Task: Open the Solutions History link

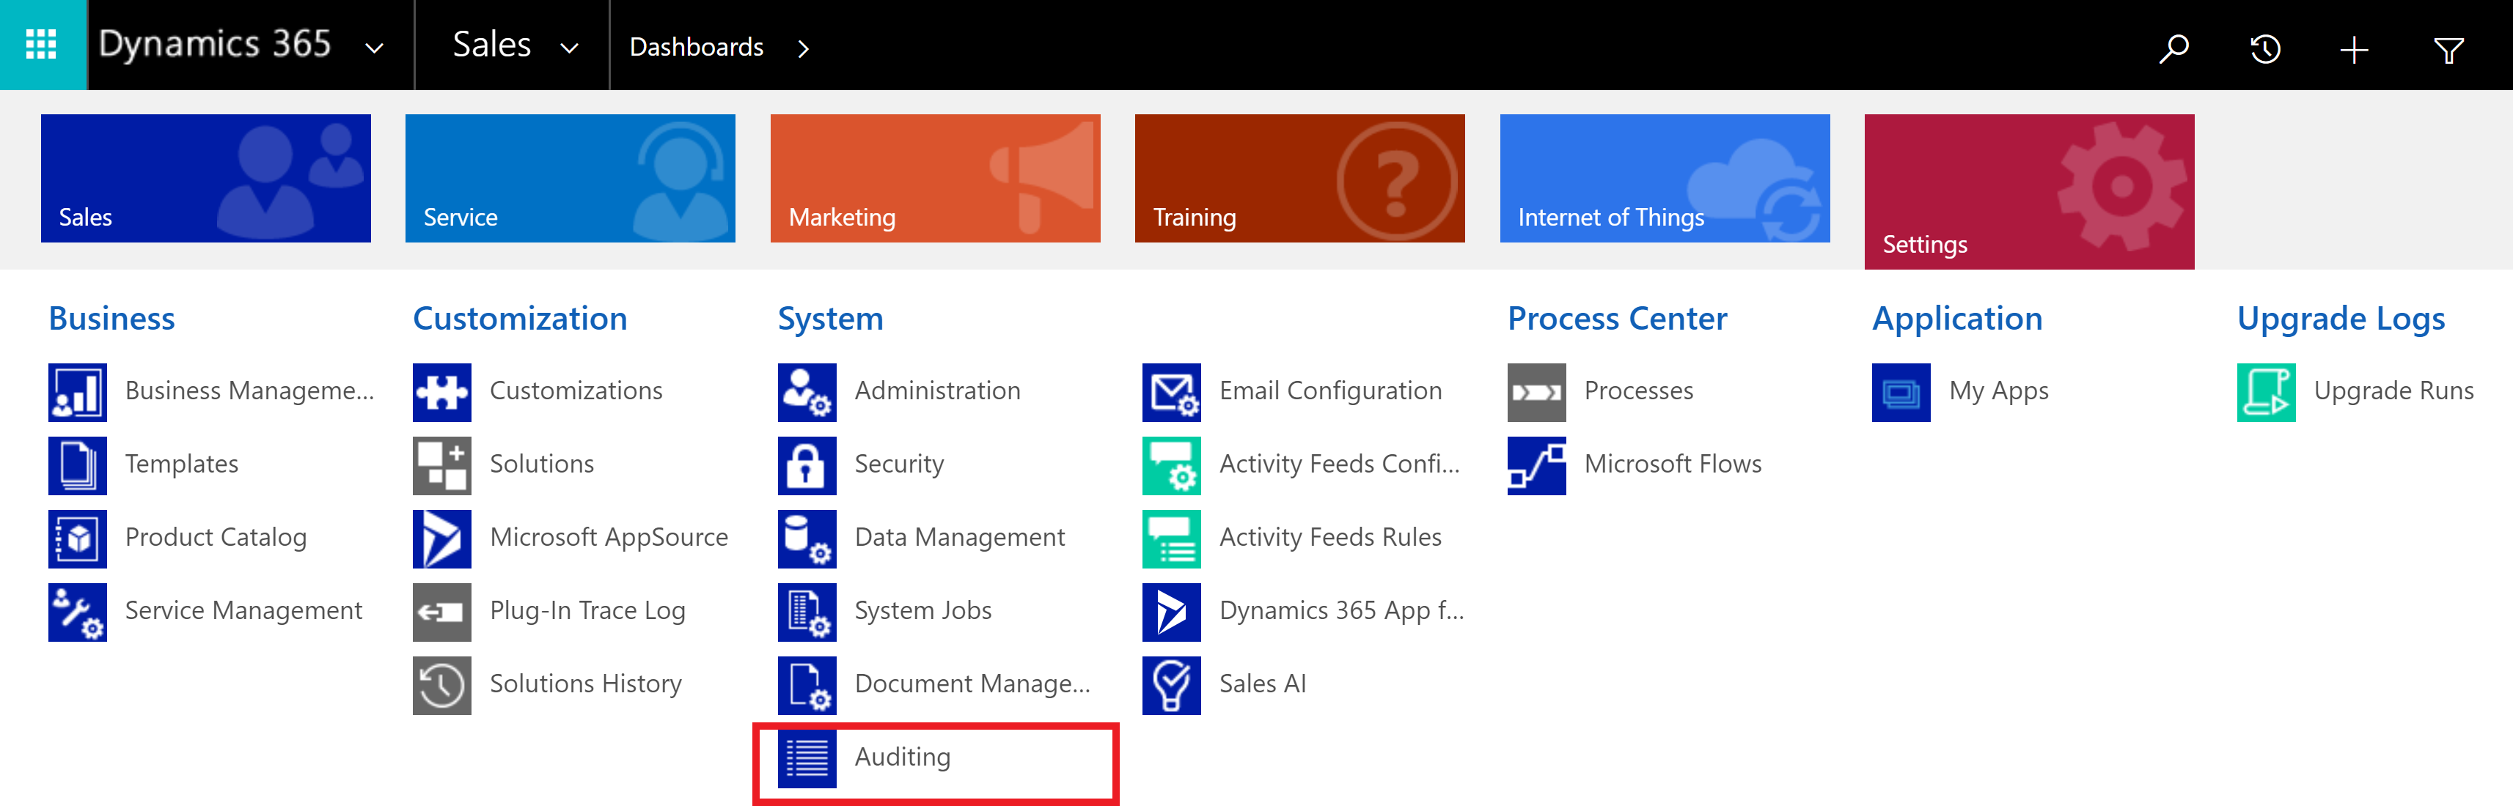Action: (585, 684)
